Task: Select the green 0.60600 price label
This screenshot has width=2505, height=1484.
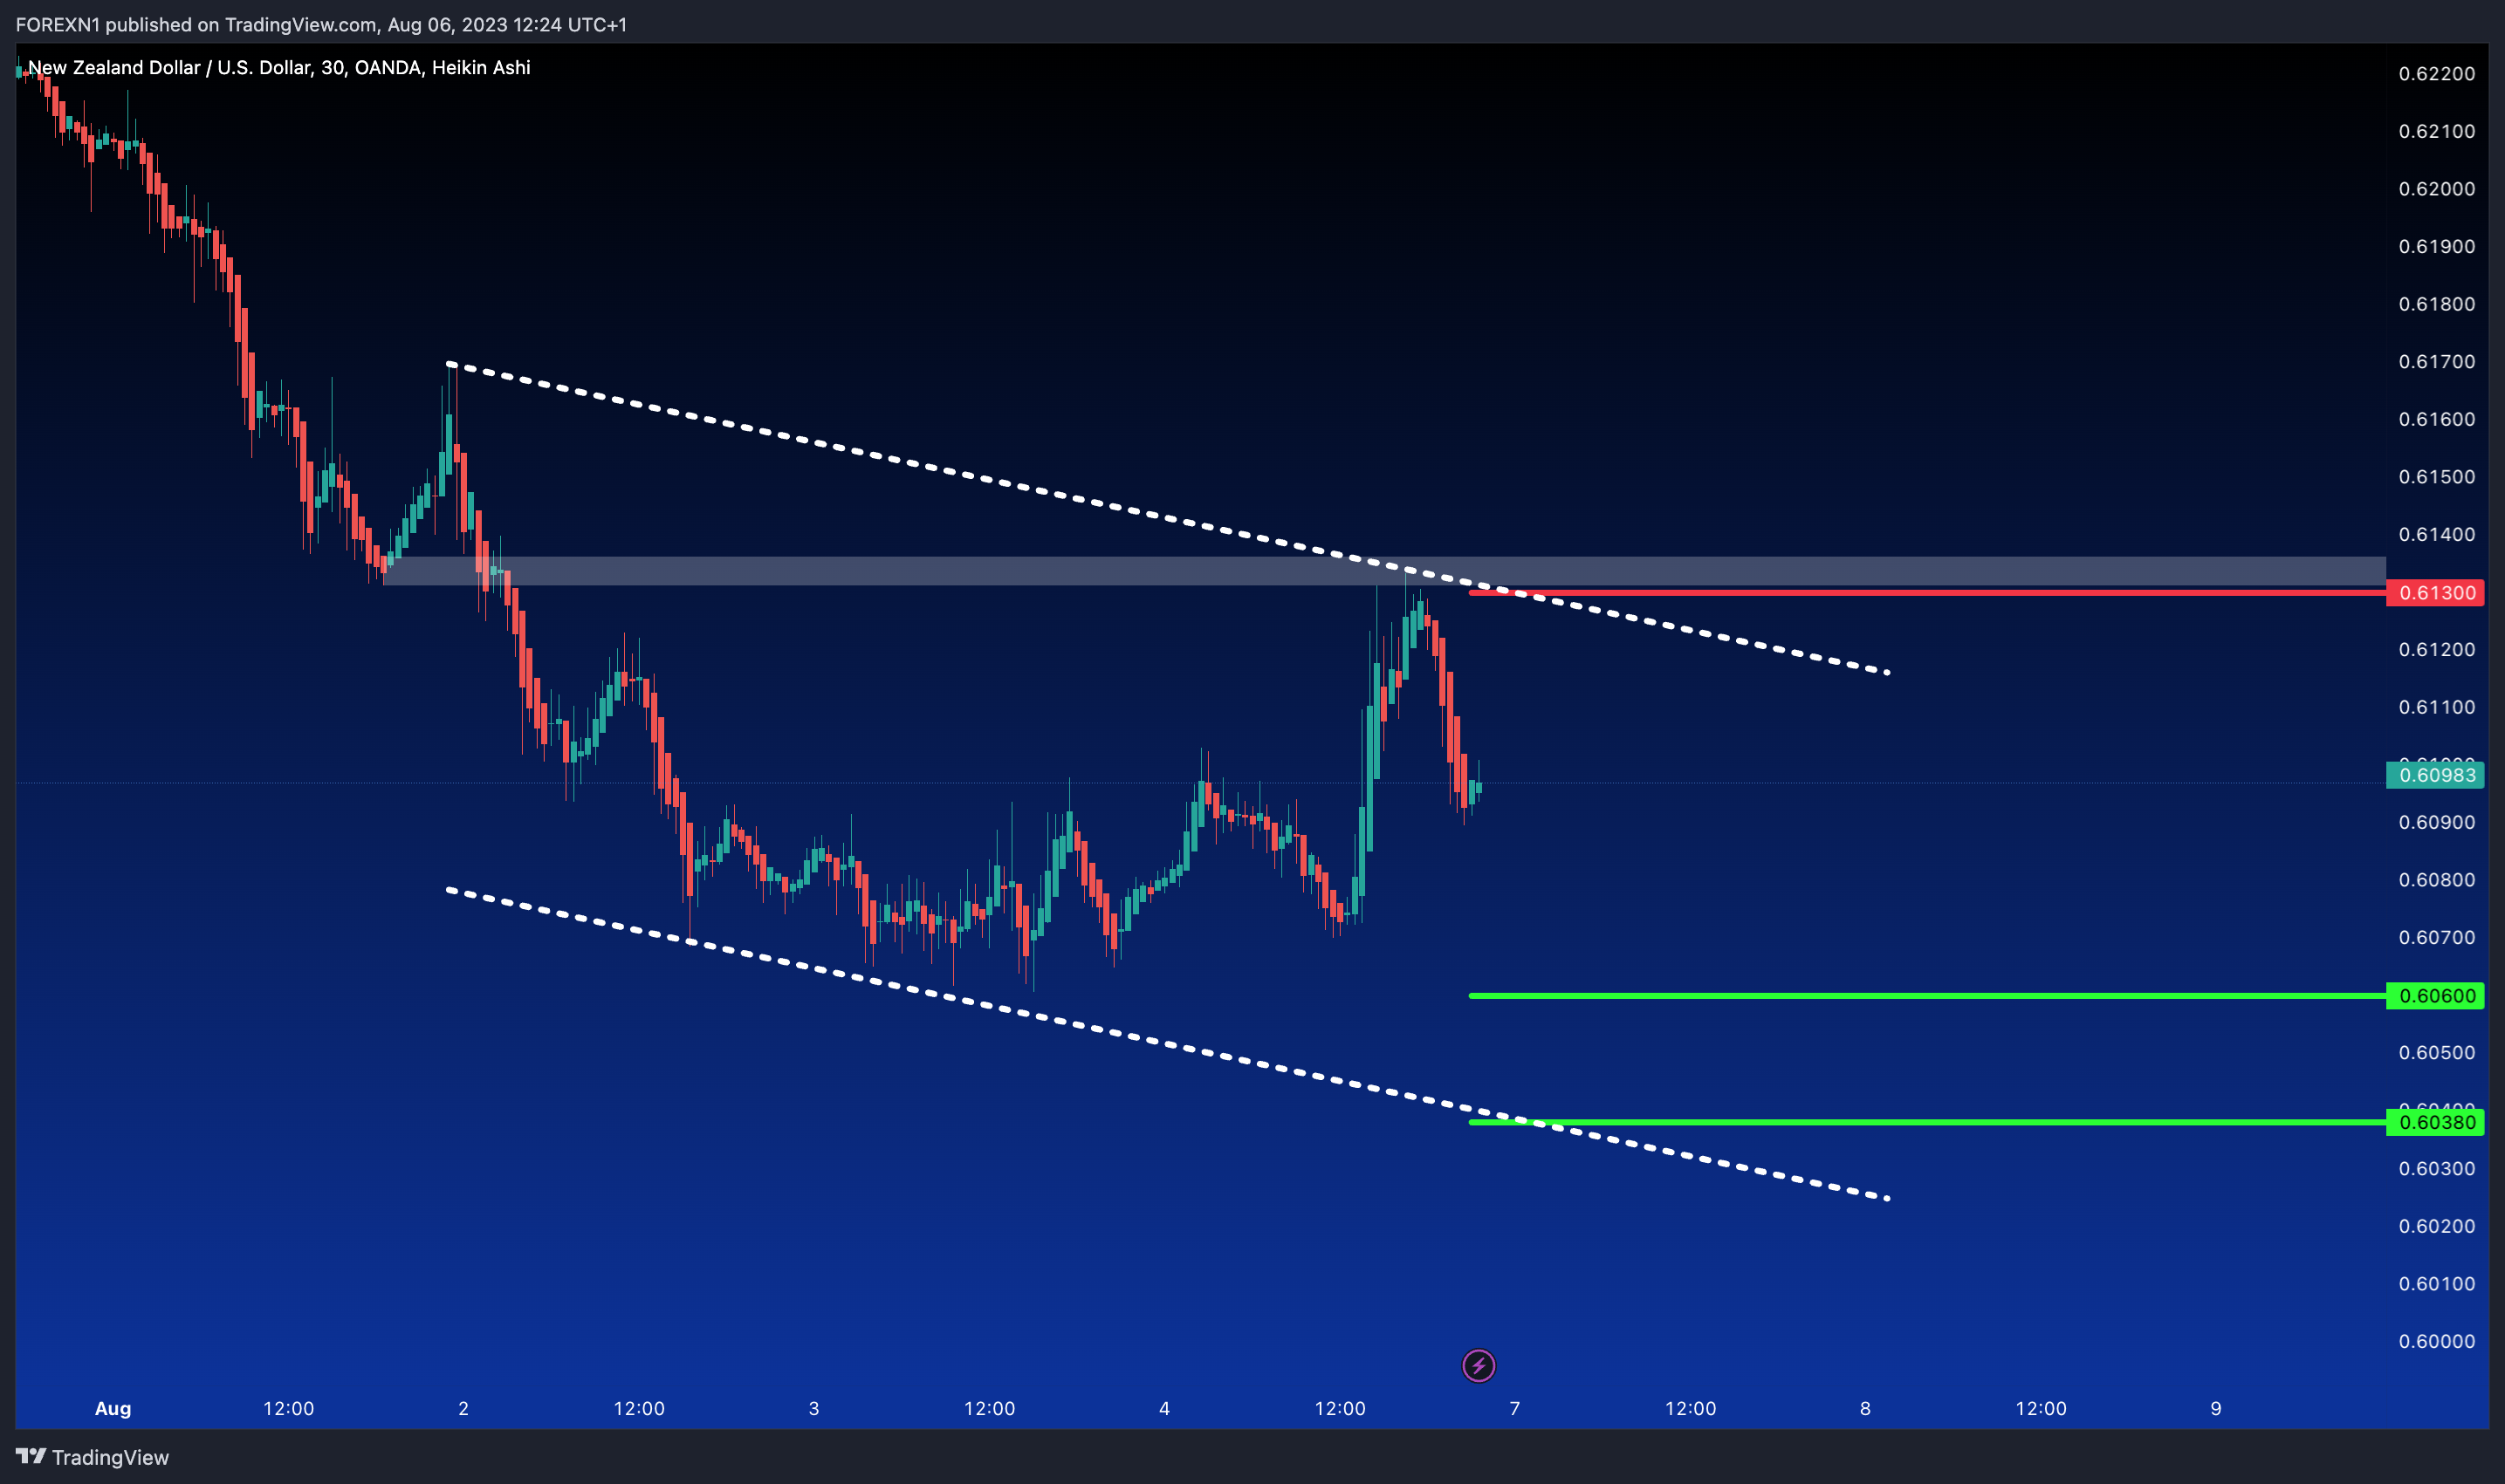Action: (2435, 996)
